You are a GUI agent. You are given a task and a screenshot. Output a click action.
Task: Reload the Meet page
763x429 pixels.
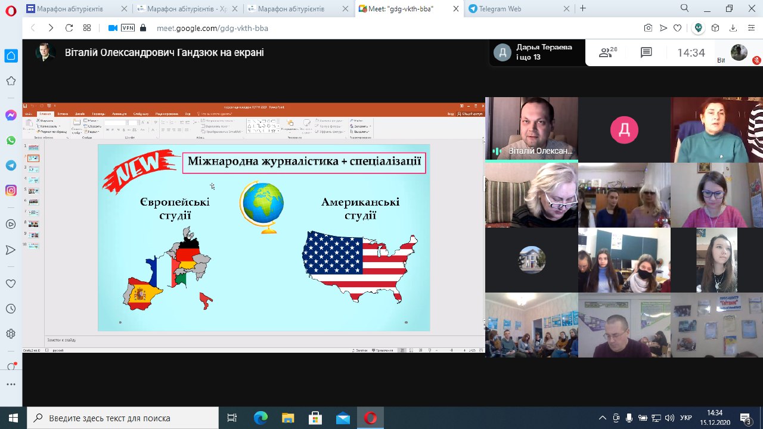point(69,28)
